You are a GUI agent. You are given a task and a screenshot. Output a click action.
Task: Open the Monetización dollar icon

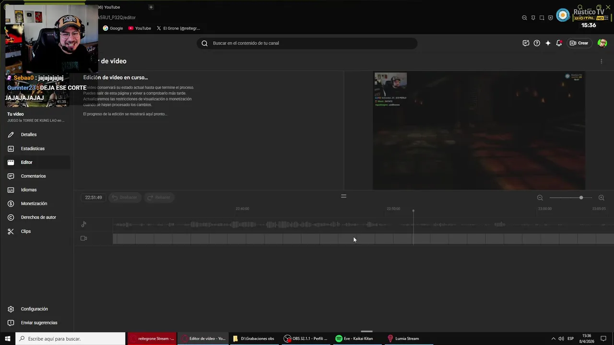[11, 204]
